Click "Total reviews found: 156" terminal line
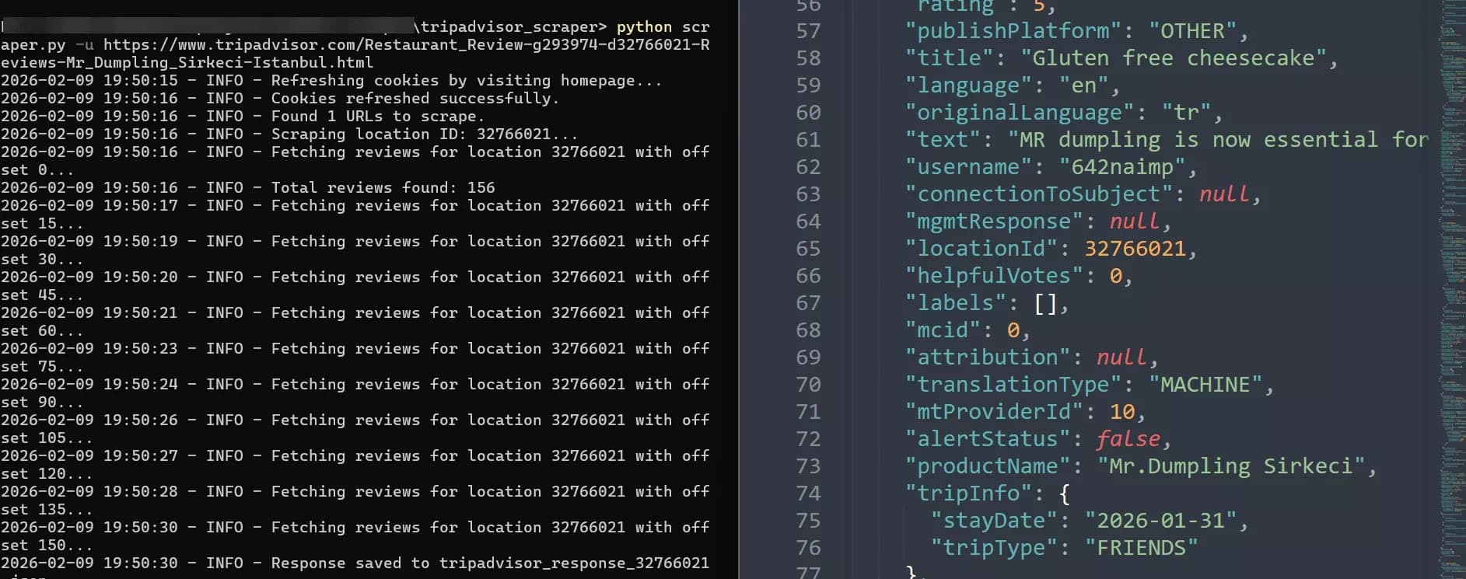1466x579 pixels. point(383,187)
